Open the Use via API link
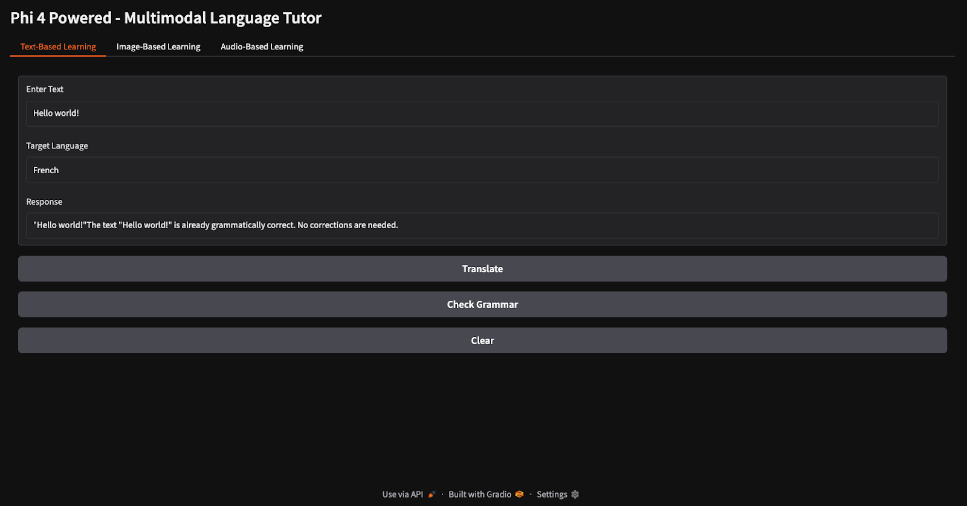The image size is (967, 506). [409, 494]
